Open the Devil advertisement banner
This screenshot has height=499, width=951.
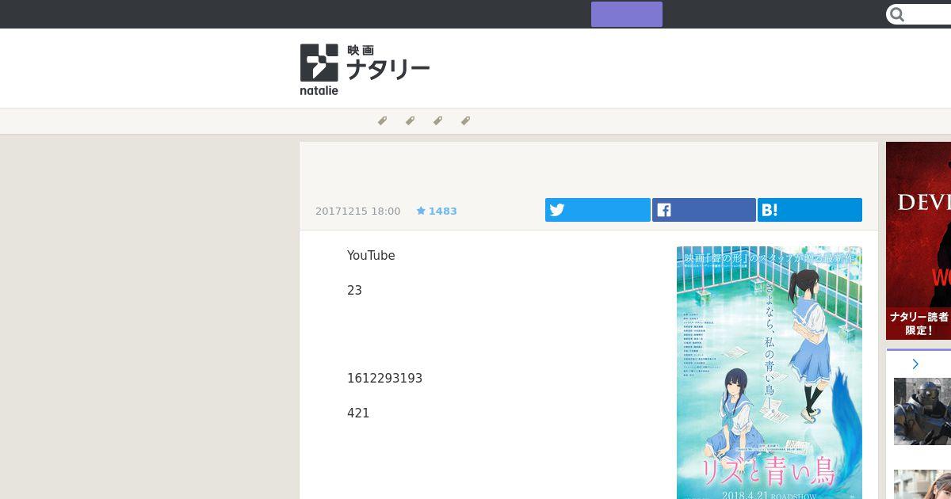[x=919, y=241]
